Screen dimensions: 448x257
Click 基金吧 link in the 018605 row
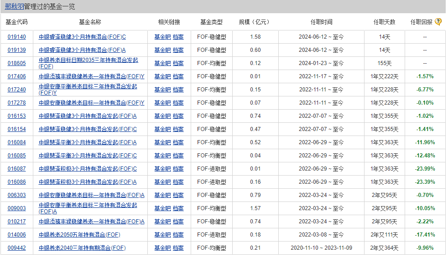162,63
